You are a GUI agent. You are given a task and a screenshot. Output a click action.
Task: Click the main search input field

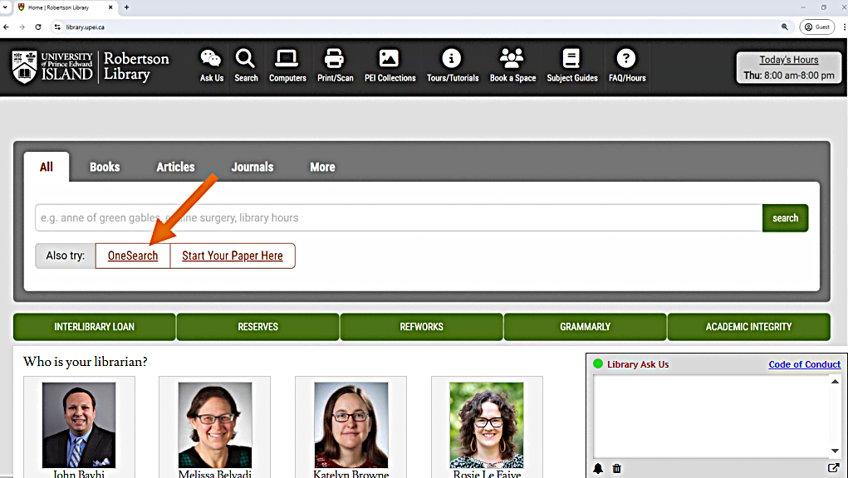pyautogui.click(x=399, y=217)
